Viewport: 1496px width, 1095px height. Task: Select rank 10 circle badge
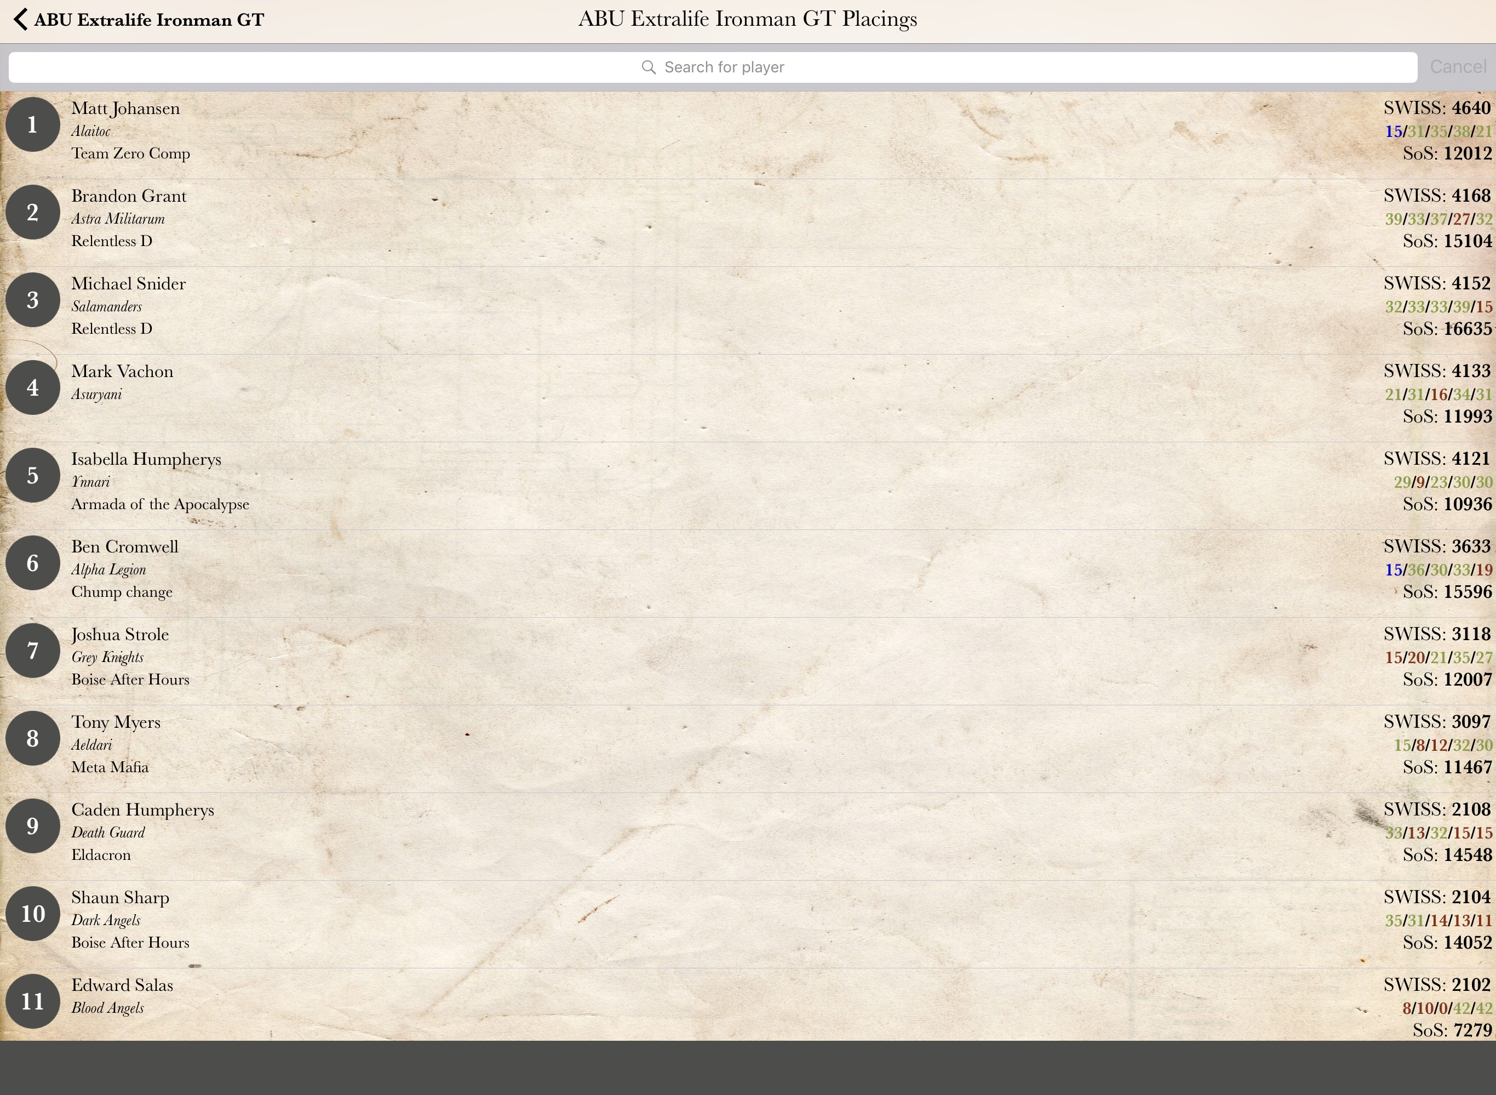tap(32, 914)
